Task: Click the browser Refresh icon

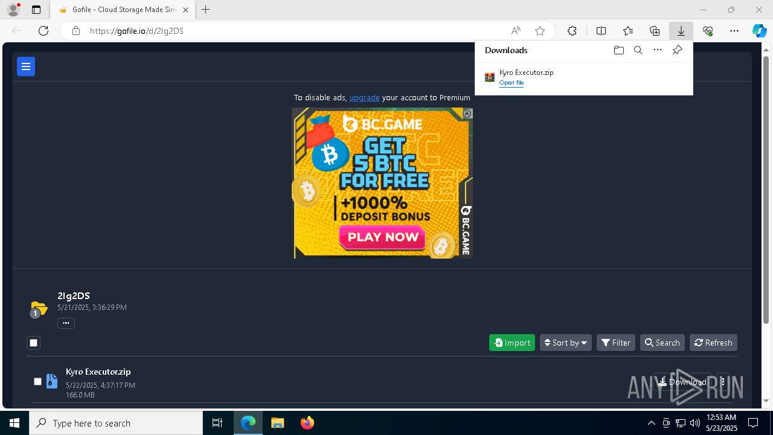Action: pyautogui.click(x=43, y=31)
